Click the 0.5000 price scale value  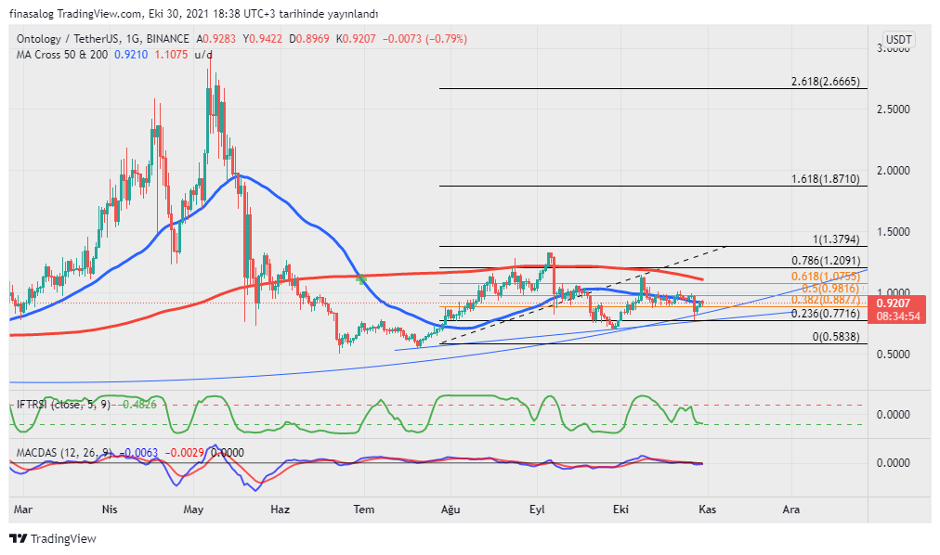point(894,355)
